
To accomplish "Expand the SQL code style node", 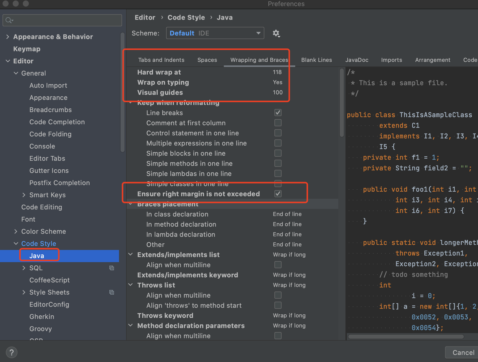I will pyautogui.click(x=24, y=268).
